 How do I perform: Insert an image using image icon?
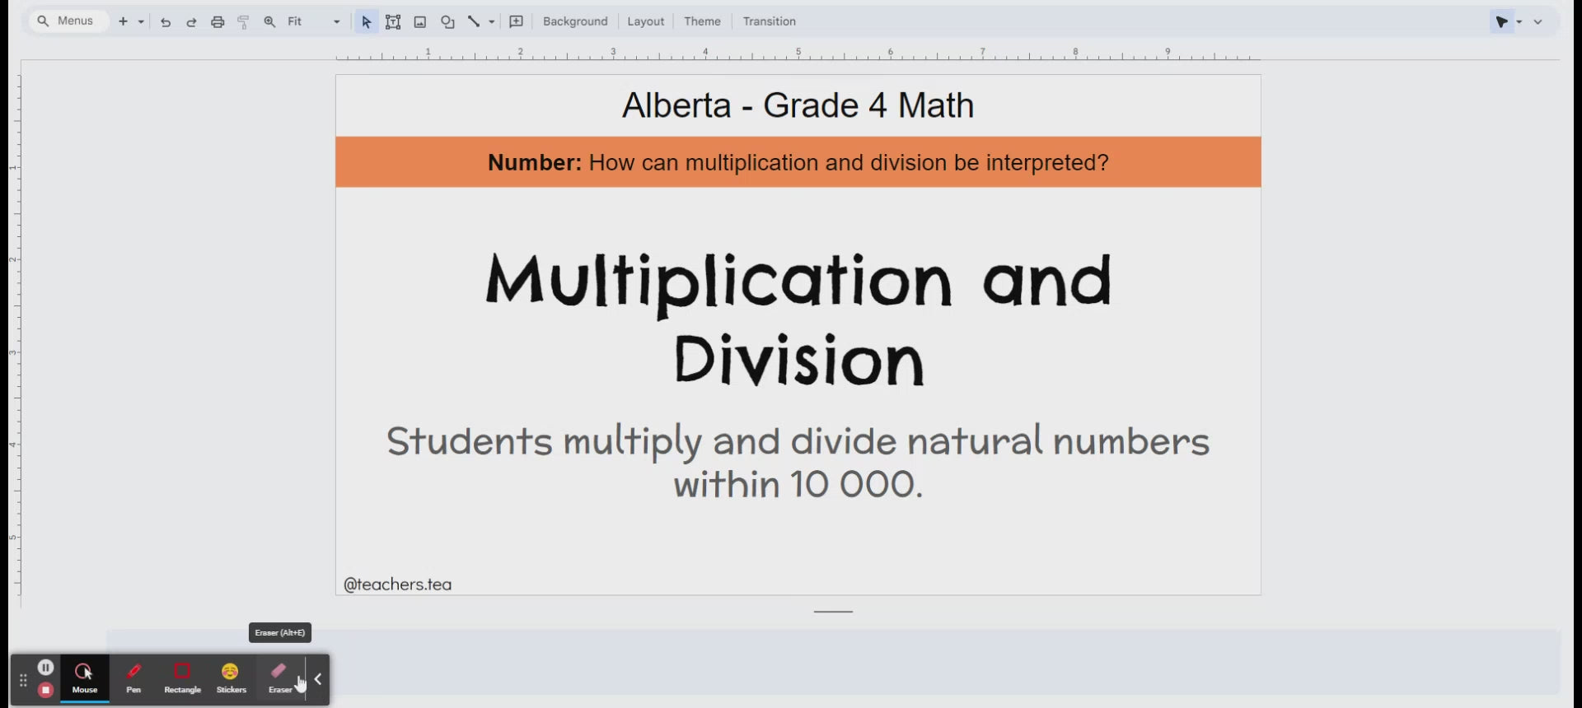pos(420,22)
